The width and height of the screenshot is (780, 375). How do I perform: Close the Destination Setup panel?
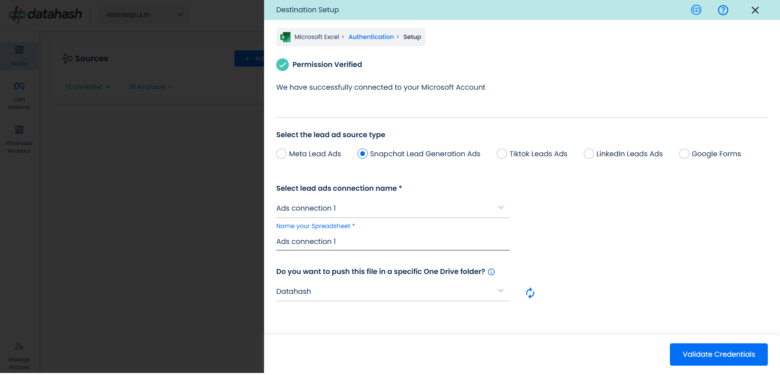click(755, 10)
